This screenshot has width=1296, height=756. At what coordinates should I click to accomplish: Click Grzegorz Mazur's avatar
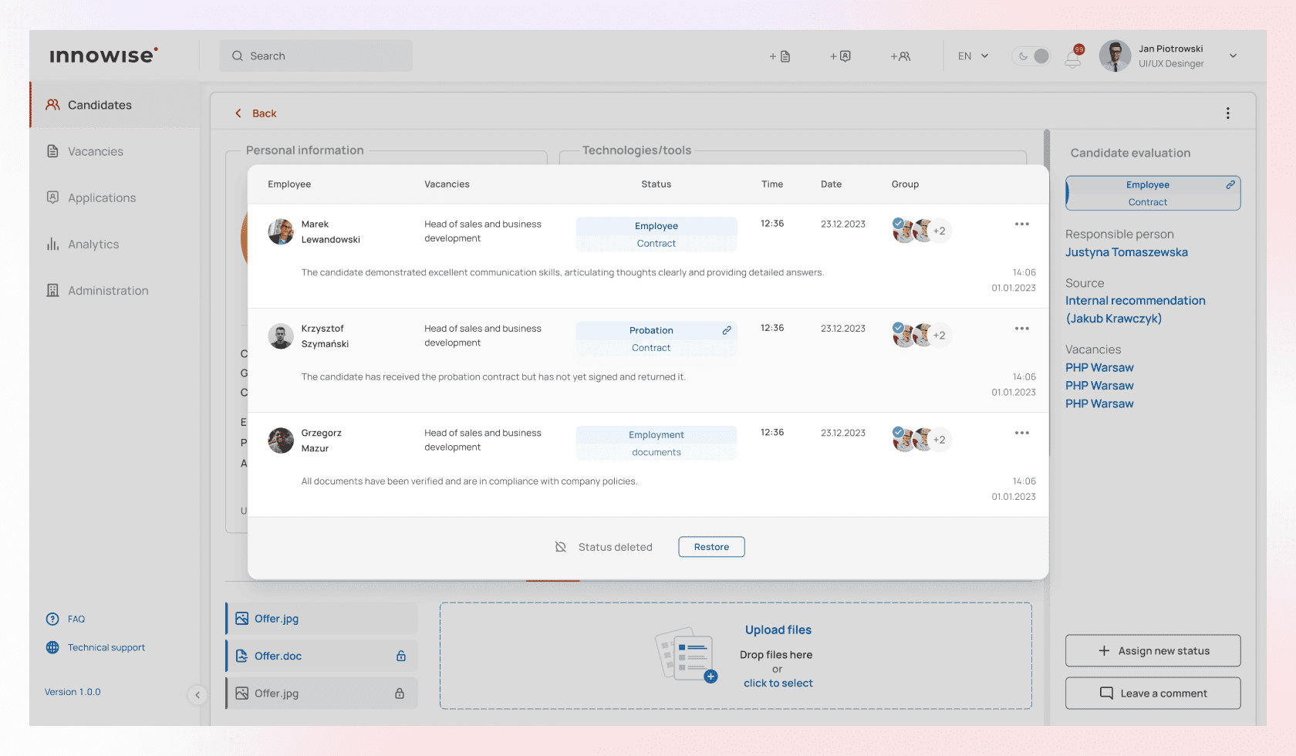tap(281, 440)
